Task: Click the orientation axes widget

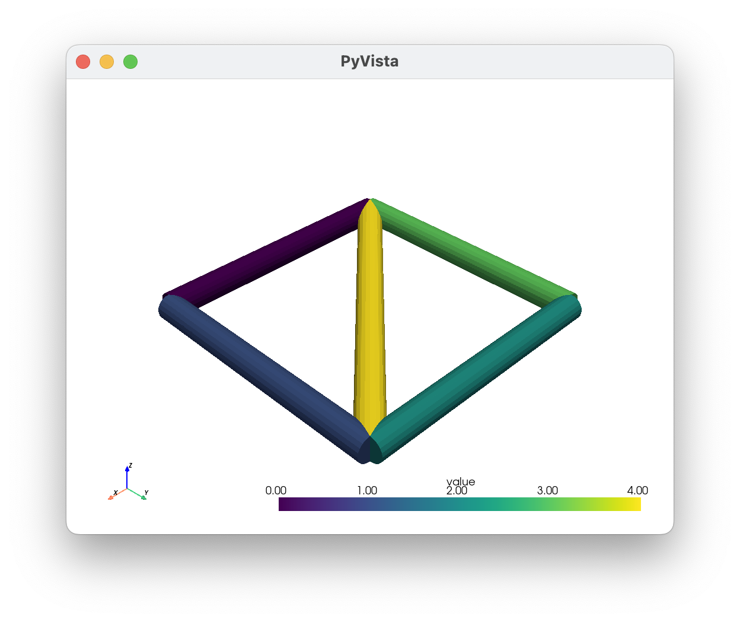Action: coord(128,483)
